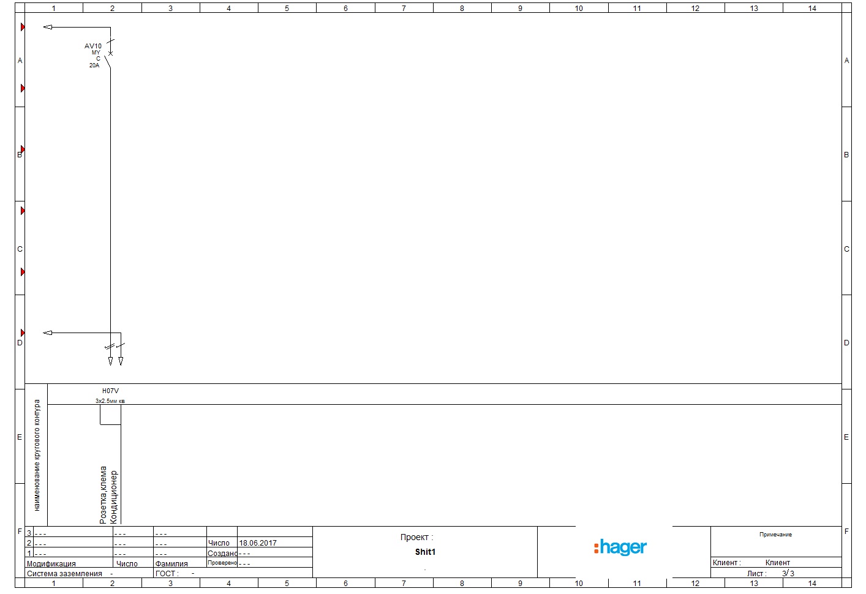Click the Розетка,клема circuit label

pos(103,495)
